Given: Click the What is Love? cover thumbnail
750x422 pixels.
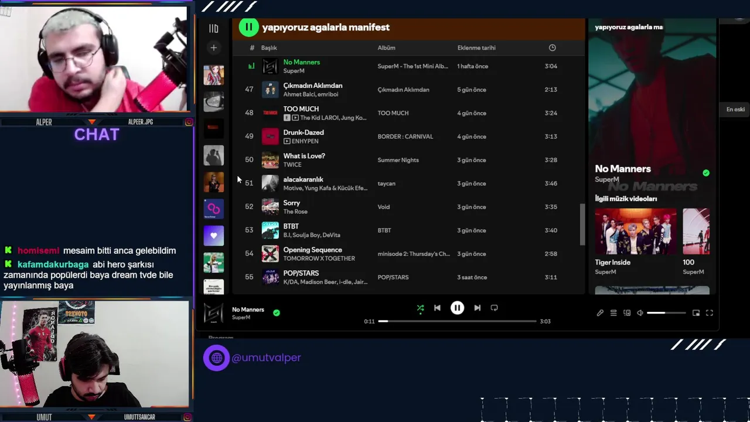Looking at the screenshot, I should point(270,160).
